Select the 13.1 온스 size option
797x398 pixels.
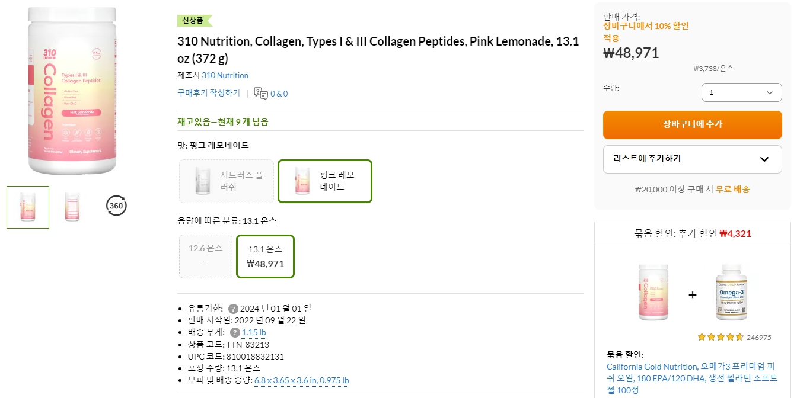[265, 256]
